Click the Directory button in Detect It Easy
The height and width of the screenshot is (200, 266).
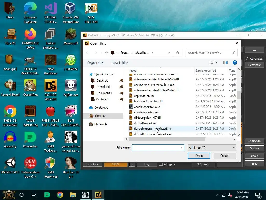coord(92,164)
